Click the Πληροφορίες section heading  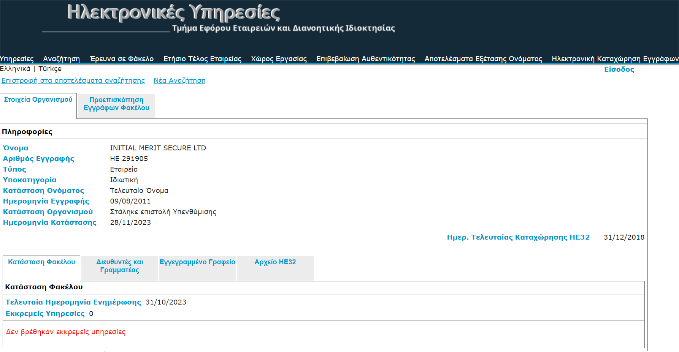point(27,132)
